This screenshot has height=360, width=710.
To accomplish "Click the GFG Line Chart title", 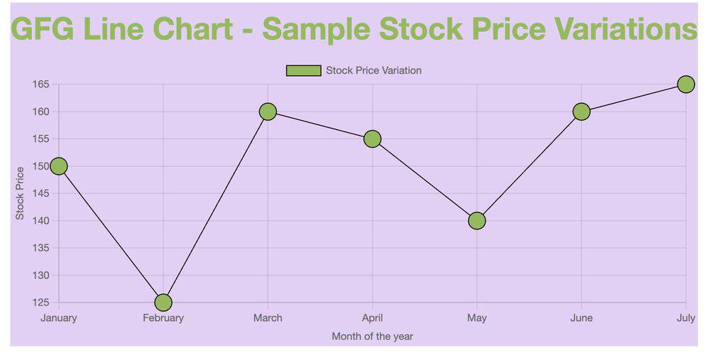I will (x=354, y=30).
